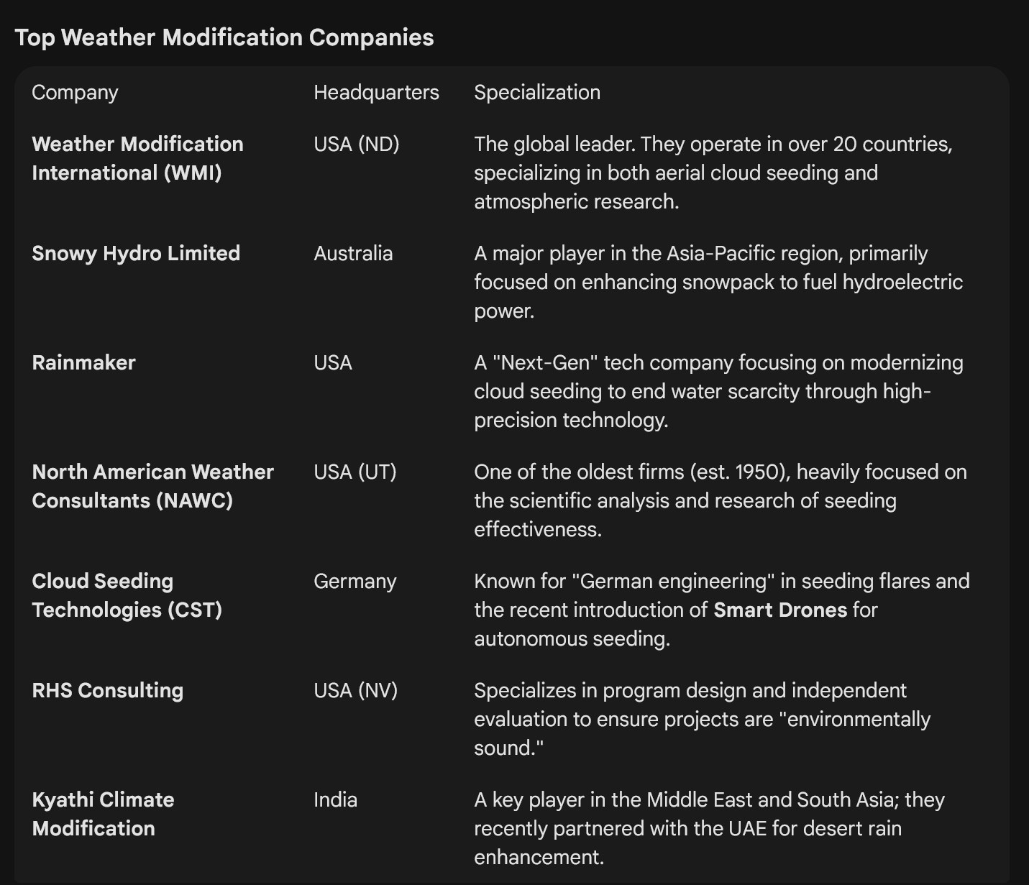Click Kyathi's "A key player" specialization text

(710, 828)
